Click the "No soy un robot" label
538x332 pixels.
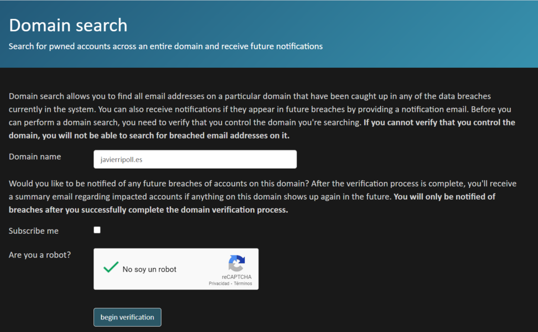(x=149, y=269)
